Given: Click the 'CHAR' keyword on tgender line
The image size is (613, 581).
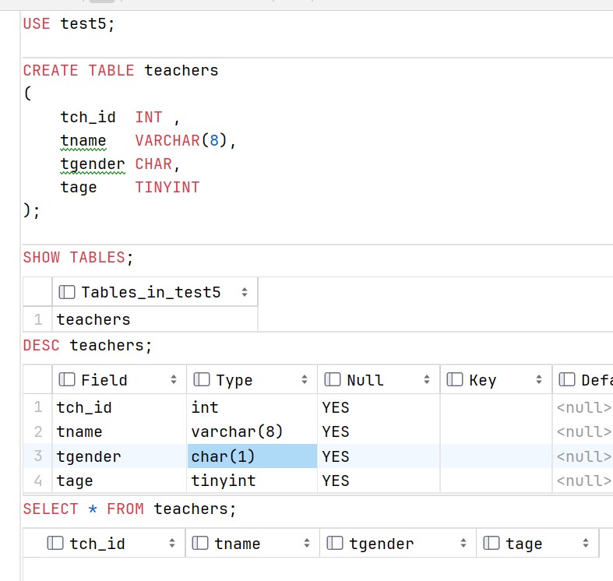Looking at the screenshot, I should coord(153,164).
